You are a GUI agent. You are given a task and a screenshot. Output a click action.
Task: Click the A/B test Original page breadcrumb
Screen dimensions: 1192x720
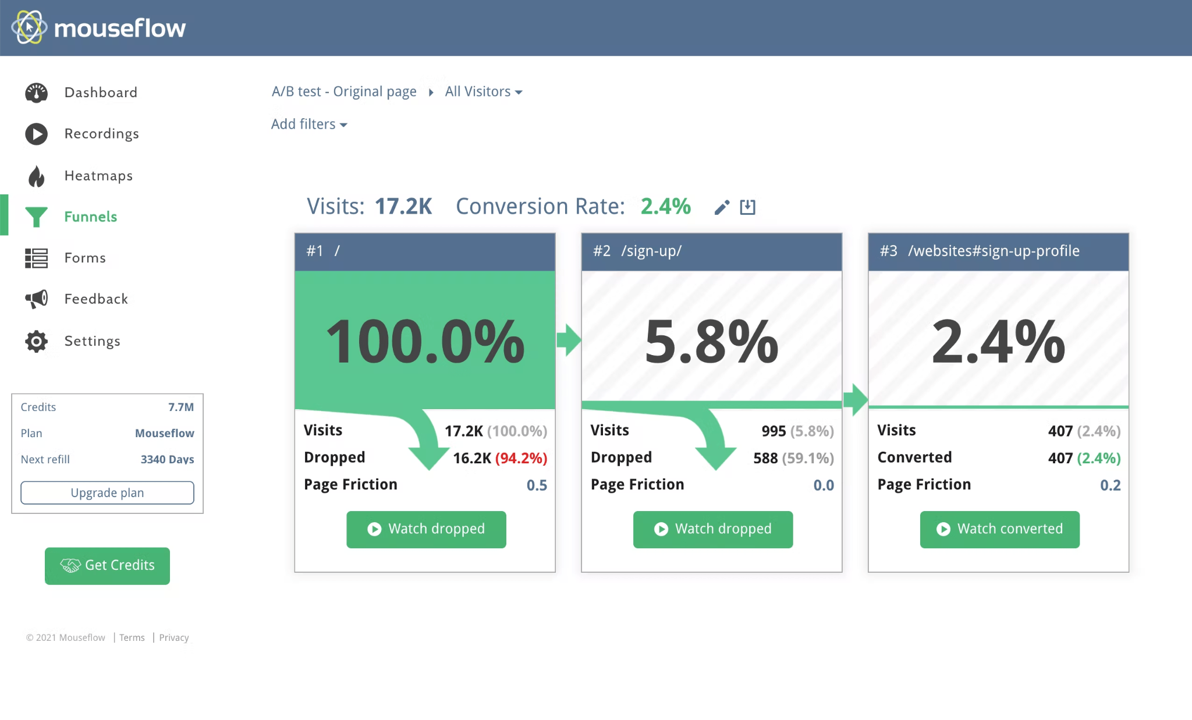click(x=343, y=92)
